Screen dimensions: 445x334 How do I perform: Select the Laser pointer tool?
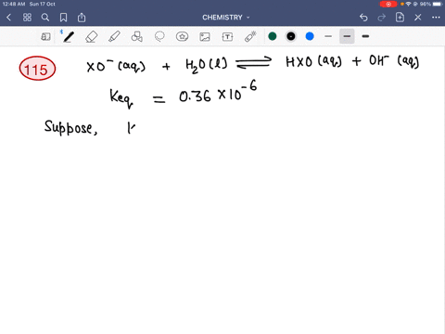click(250, 36)
